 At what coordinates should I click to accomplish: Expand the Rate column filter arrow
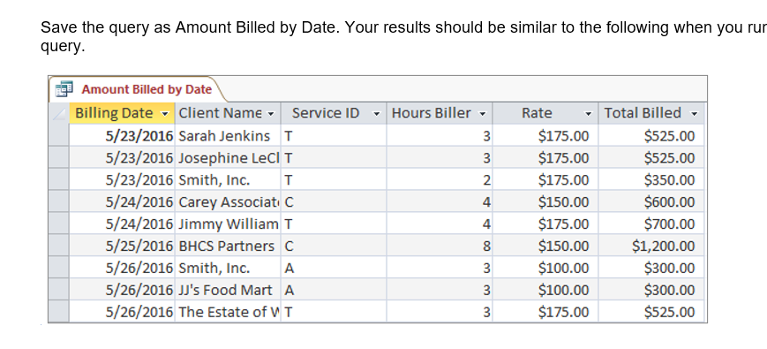coord(589,114)
